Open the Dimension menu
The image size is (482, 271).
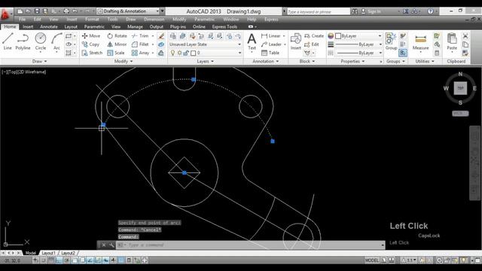(154, 20)
